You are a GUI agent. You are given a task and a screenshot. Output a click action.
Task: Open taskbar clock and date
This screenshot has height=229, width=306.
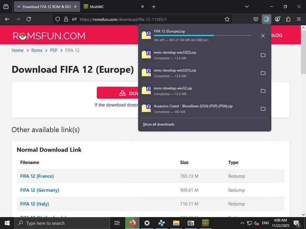coord(280,223)
